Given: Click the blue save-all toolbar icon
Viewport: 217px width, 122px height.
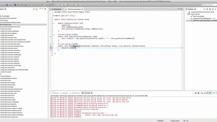Looking at the screenshot, I should tap(7, 5).
